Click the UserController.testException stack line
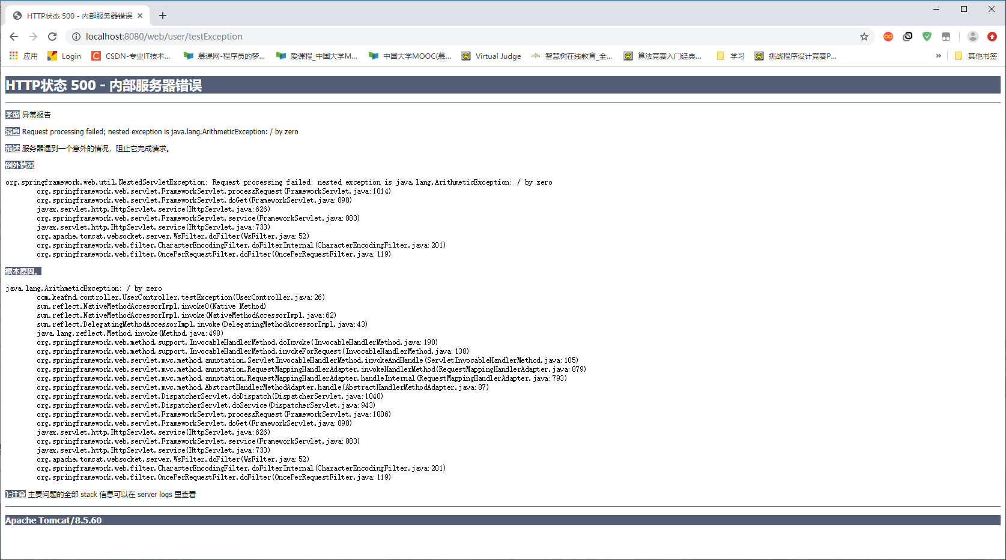 click(180, 297)
